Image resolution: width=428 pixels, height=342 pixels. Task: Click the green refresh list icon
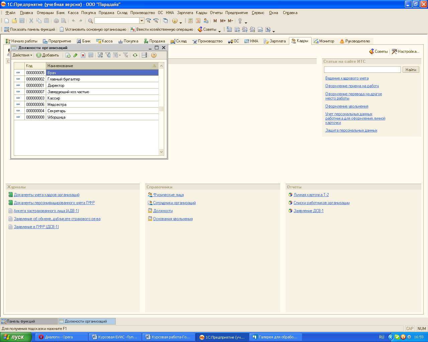(135, 55)
